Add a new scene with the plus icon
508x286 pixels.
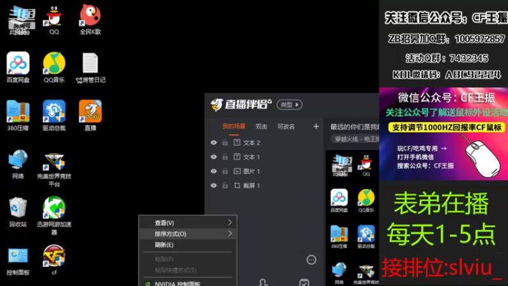point(316,126)
